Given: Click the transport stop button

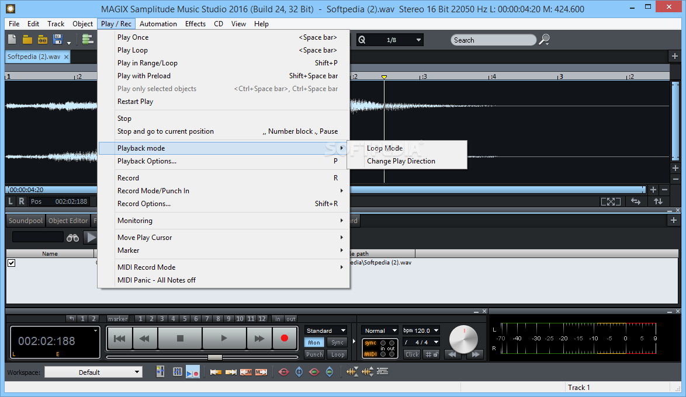Looking at the screenshot, I should [180, 338].
